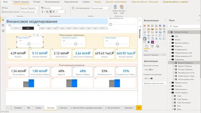This screenshot has width=201, height=113.
Task: Expand the P&L folder
Action: click(170, 36)
